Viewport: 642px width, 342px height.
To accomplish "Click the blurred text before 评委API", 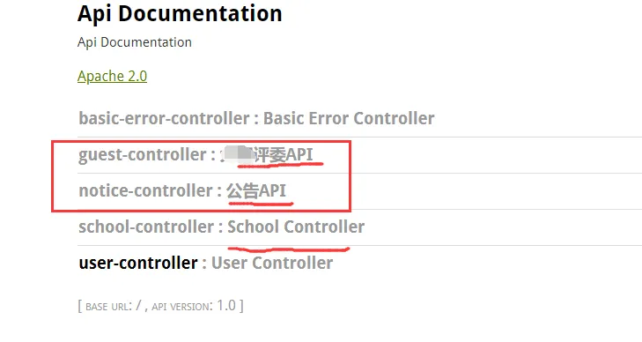I will tap(238, 155).
